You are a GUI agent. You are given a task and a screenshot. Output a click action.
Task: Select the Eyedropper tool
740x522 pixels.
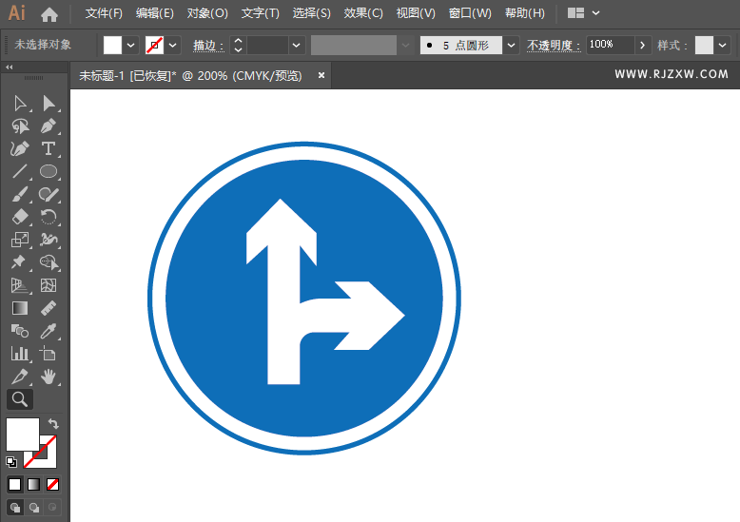click(x=49, y=331)
